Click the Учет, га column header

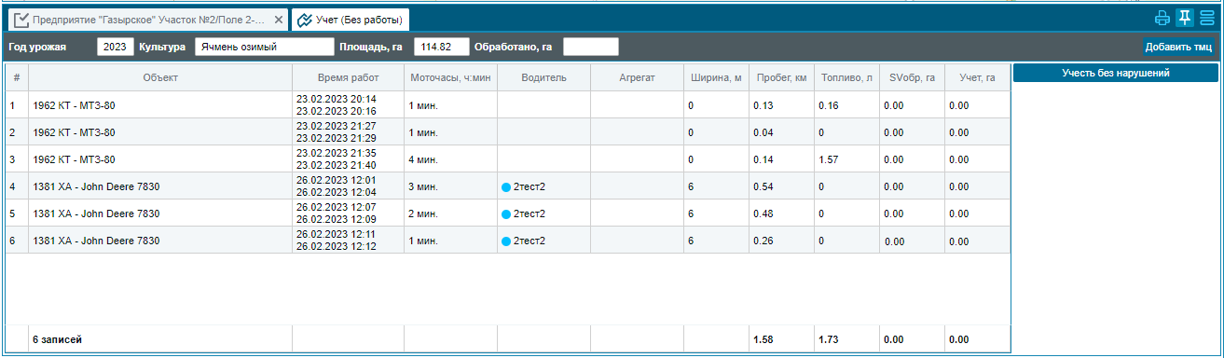pos(977,77)
